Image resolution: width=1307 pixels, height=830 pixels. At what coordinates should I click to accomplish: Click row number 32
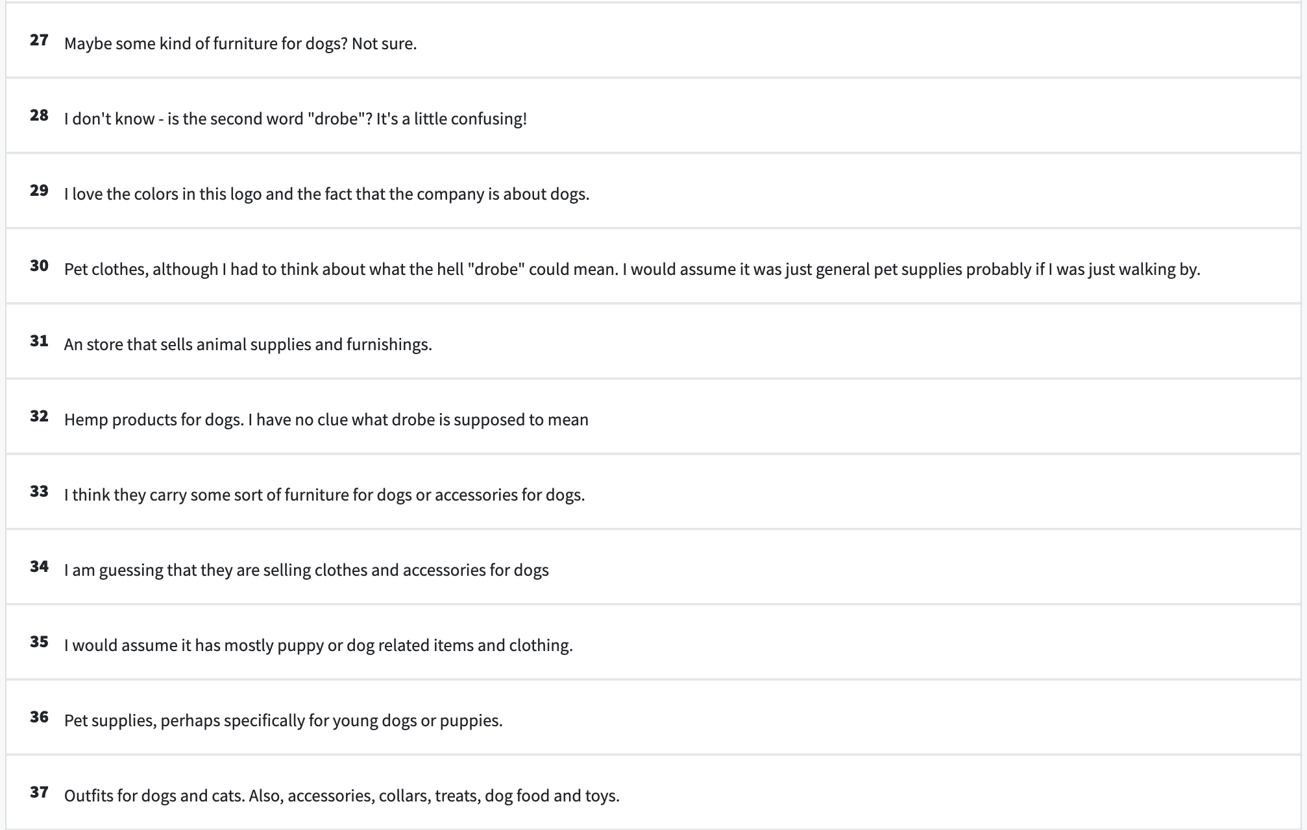click(39, 416)
